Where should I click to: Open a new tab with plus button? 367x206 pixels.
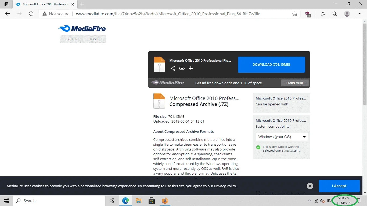[x=82, y=4]
